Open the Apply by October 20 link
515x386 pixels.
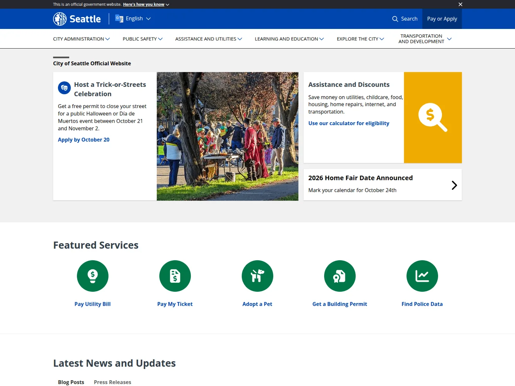click(x=83, y=140)
